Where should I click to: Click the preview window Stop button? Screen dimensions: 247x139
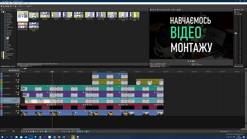coord(193,61)
